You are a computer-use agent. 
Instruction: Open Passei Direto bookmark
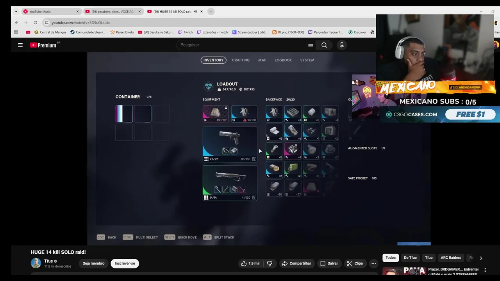122,32
